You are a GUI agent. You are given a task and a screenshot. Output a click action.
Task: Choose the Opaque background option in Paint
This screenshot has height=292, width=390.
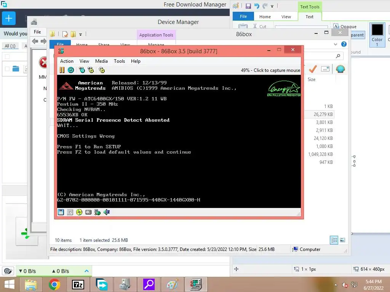[x=345, y=26]
